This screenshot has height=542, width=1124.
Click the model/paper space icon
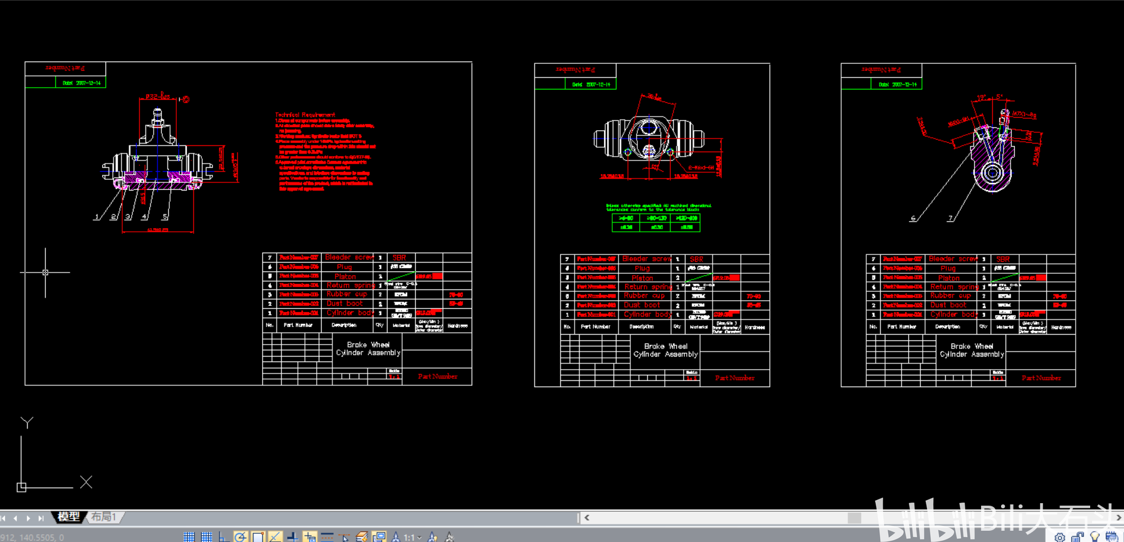[379, 537]
